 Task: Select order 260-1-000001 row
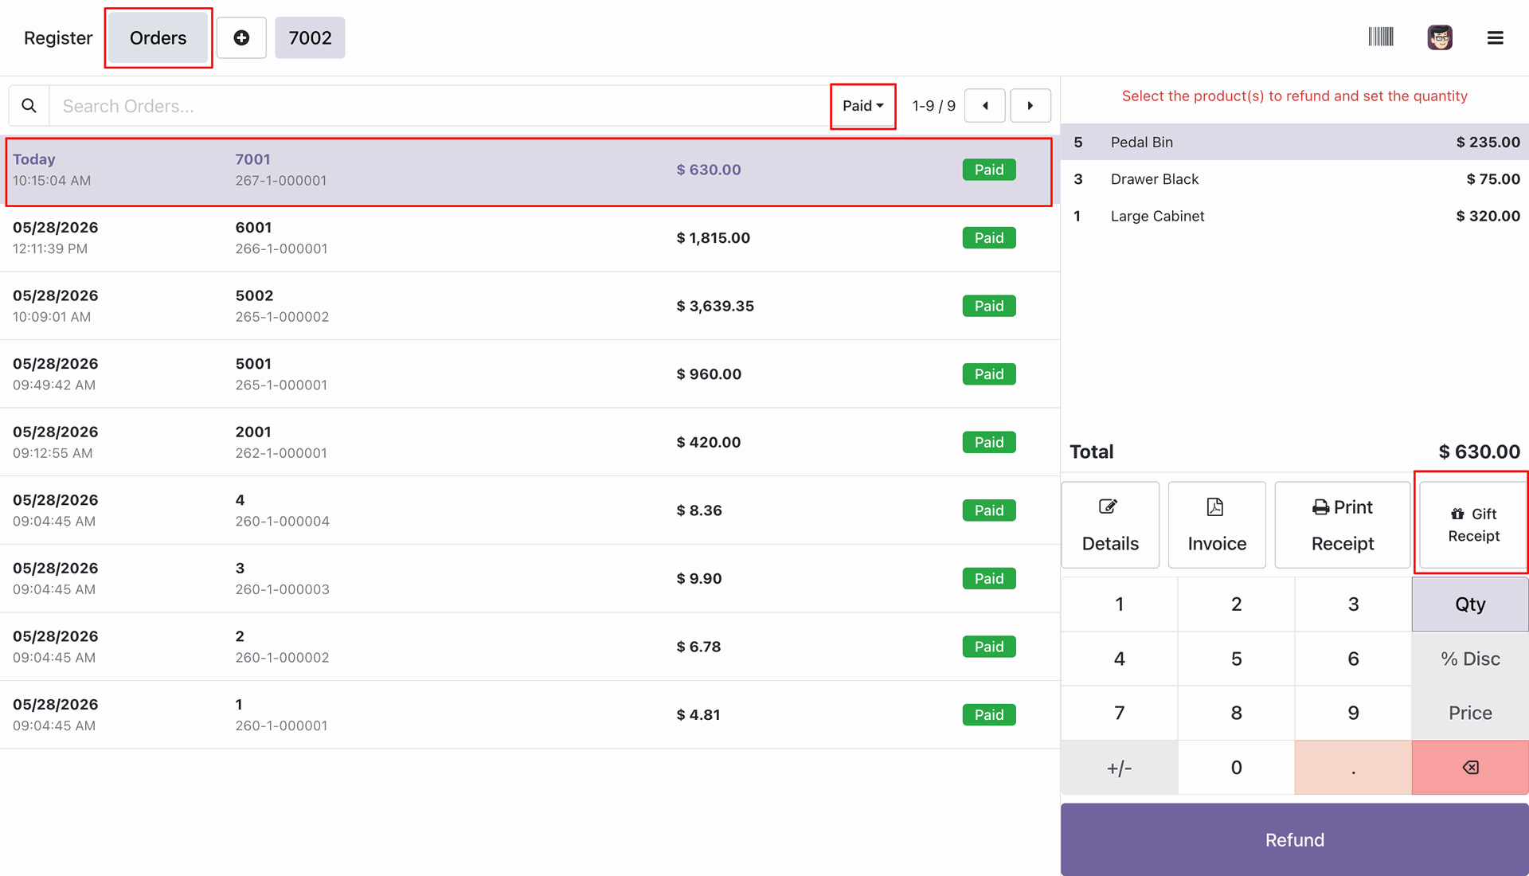click(x=529, y=715)
